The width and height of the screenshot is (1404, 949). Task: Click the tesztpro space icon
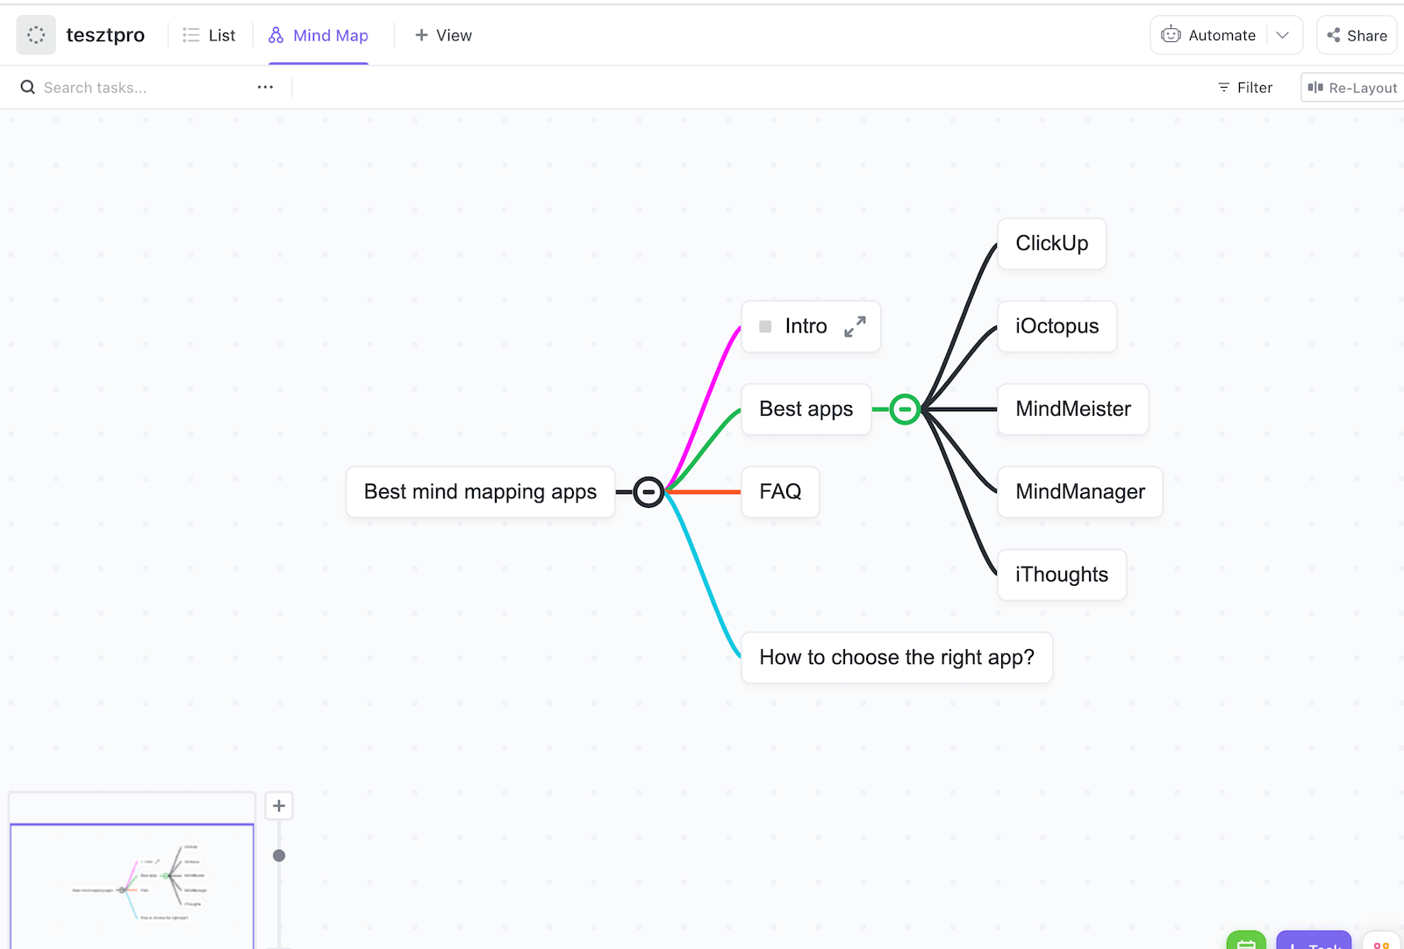tap(35, 34)
